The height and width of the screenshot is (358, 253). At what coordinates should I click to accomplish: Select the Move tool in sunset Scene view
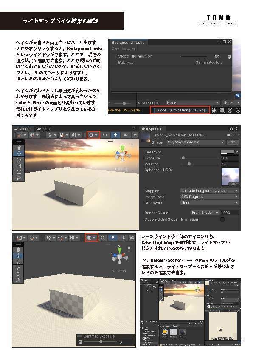point(19,153)
